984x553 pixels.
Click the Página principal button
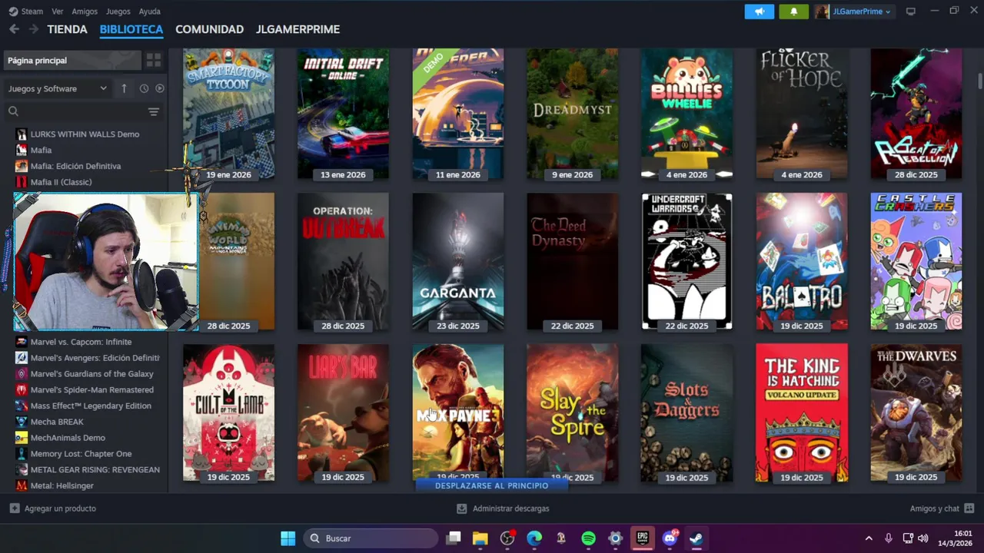(72, 60)
